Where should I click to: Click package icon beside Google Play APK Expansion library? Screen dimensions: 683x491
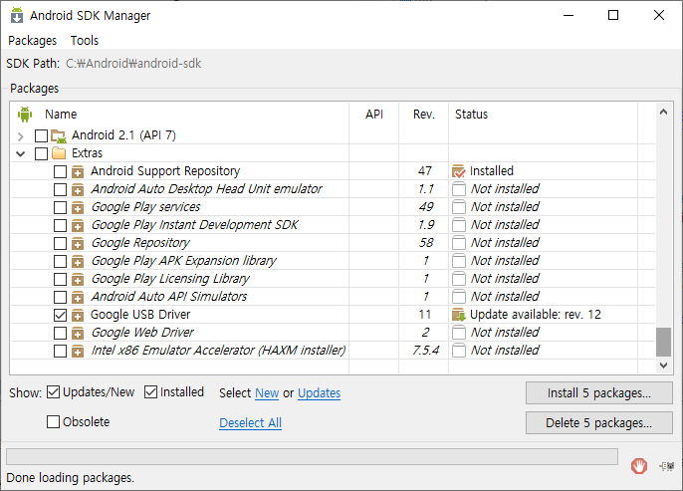point(78,261)
